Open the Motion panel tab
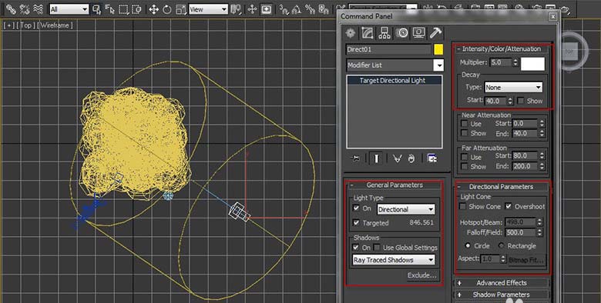The width and height of the screenshot is (601, 303). coord(401,33)
